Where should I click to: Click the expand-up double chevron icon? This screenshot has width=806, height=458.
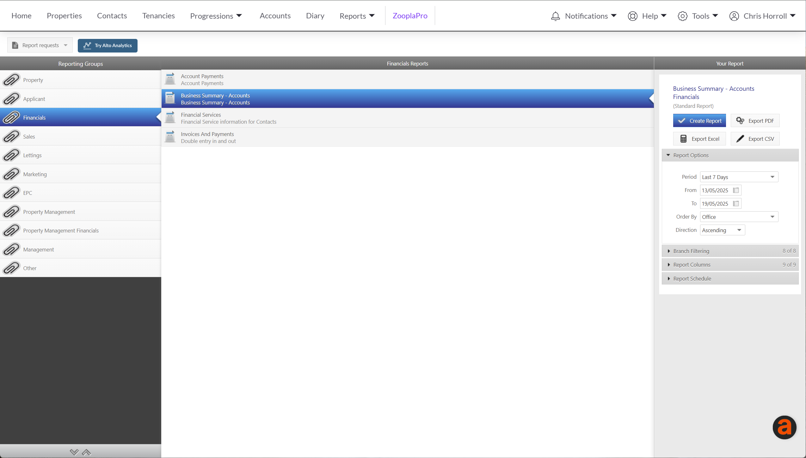tap(86, 452)
